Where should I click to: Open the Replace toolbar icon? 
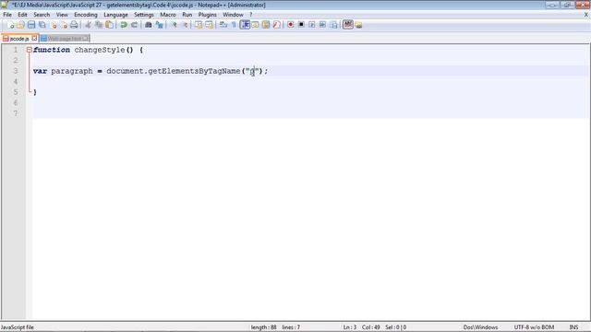[159, 25]
